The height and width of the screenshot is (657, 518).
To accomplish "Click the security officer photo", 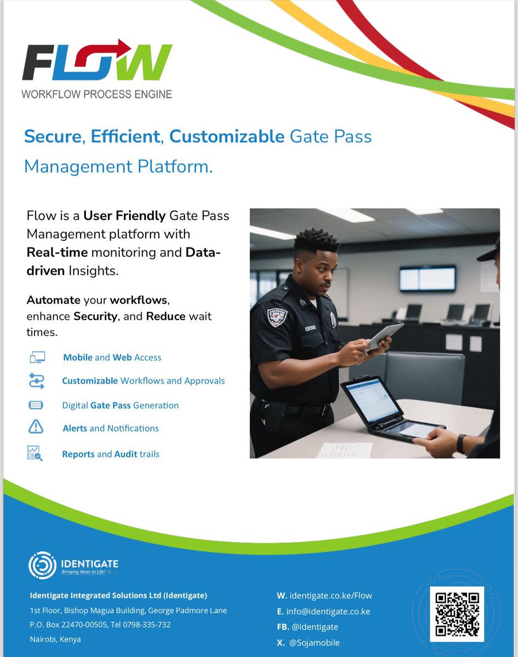I will pyautogui.click(x=375, y=333).
